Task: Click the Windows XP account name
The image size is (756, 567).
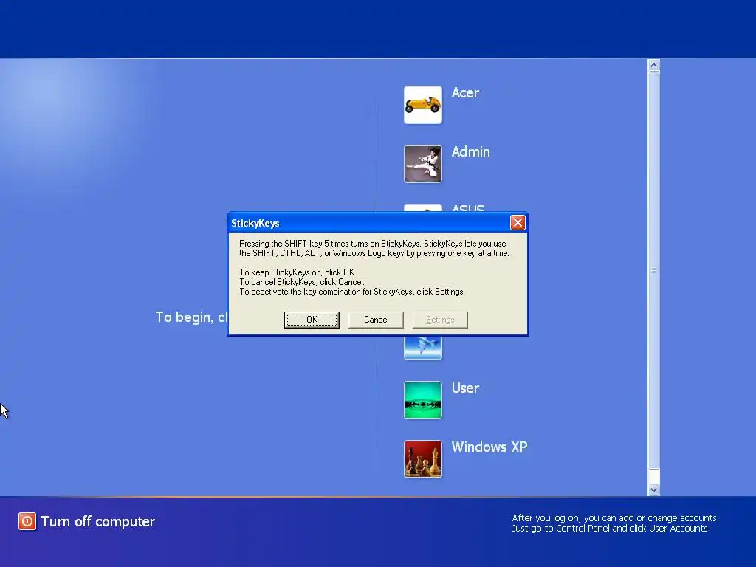Action: (x=489, y=447)
